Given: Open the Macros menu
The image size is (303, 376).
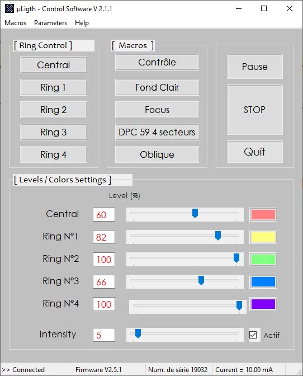Looking at the screenshot, I should [15, 23].
